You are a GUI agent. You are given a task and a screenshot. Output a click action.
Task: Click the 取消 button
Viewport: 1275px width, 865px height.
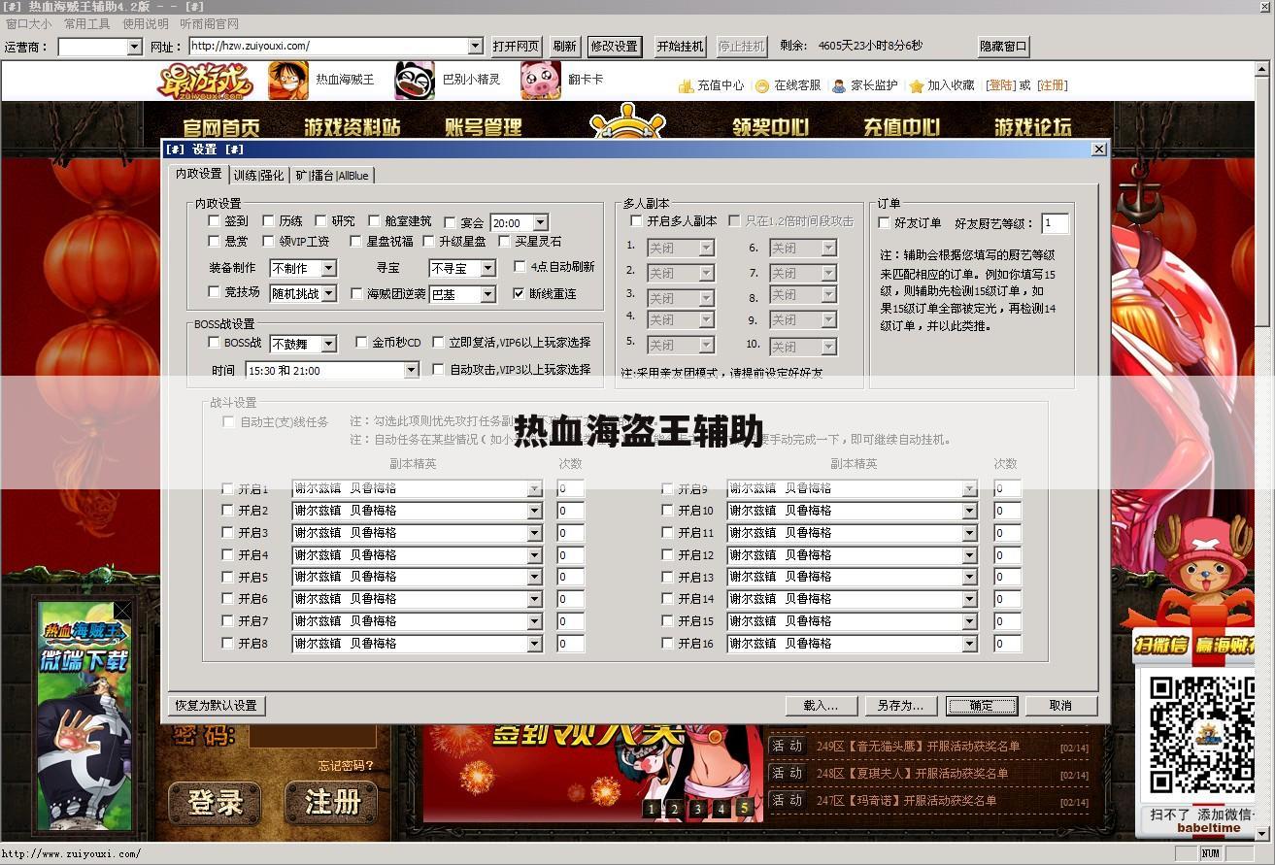1061,706
